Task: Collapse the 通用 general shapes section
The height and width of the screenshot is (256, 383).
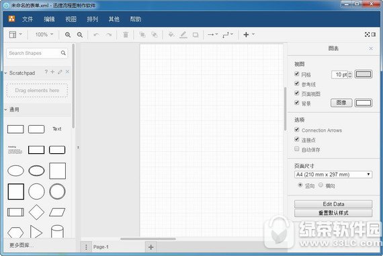Action: point(5,110)
